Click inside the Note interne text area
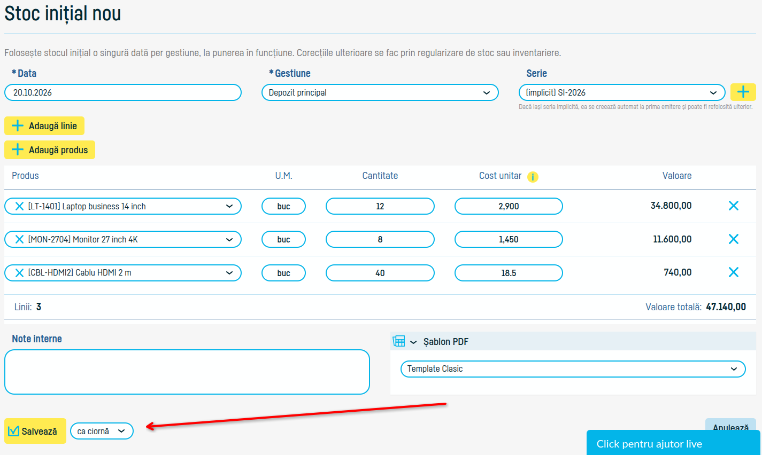Image resolution: width=762 pixels, height=455 pixels. tap(187, 372)
